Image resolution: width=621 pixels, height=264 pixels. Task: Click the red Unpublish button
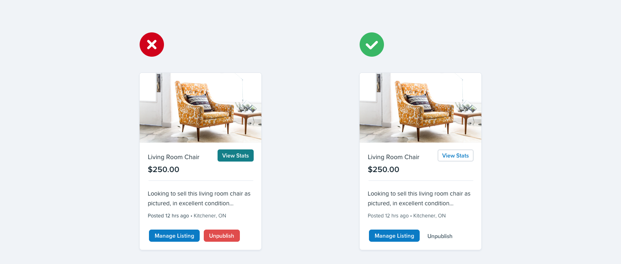222,236
